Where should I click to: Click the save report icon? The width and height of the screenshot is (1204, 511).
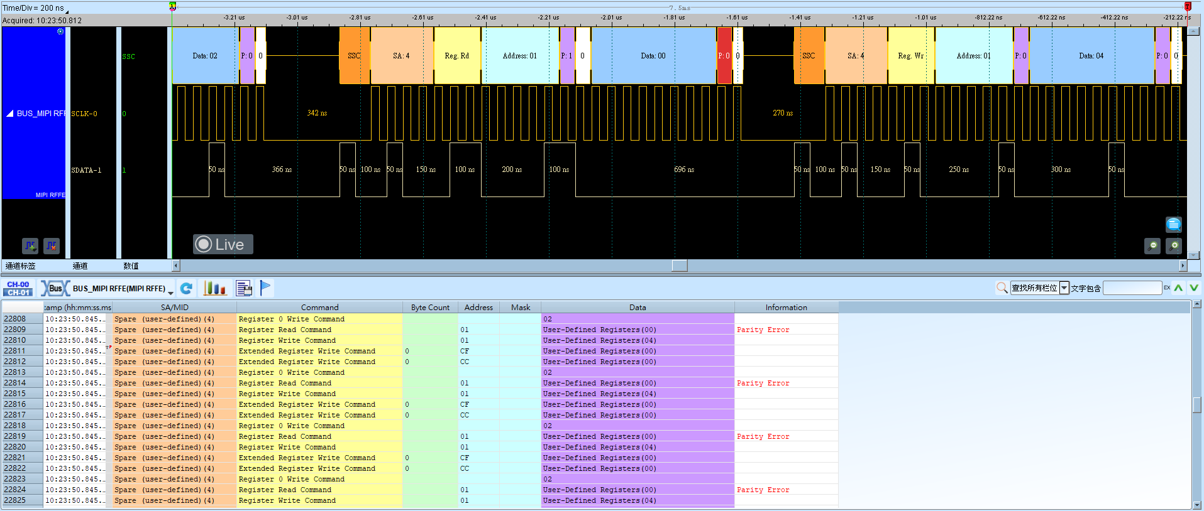click(244, 288)
